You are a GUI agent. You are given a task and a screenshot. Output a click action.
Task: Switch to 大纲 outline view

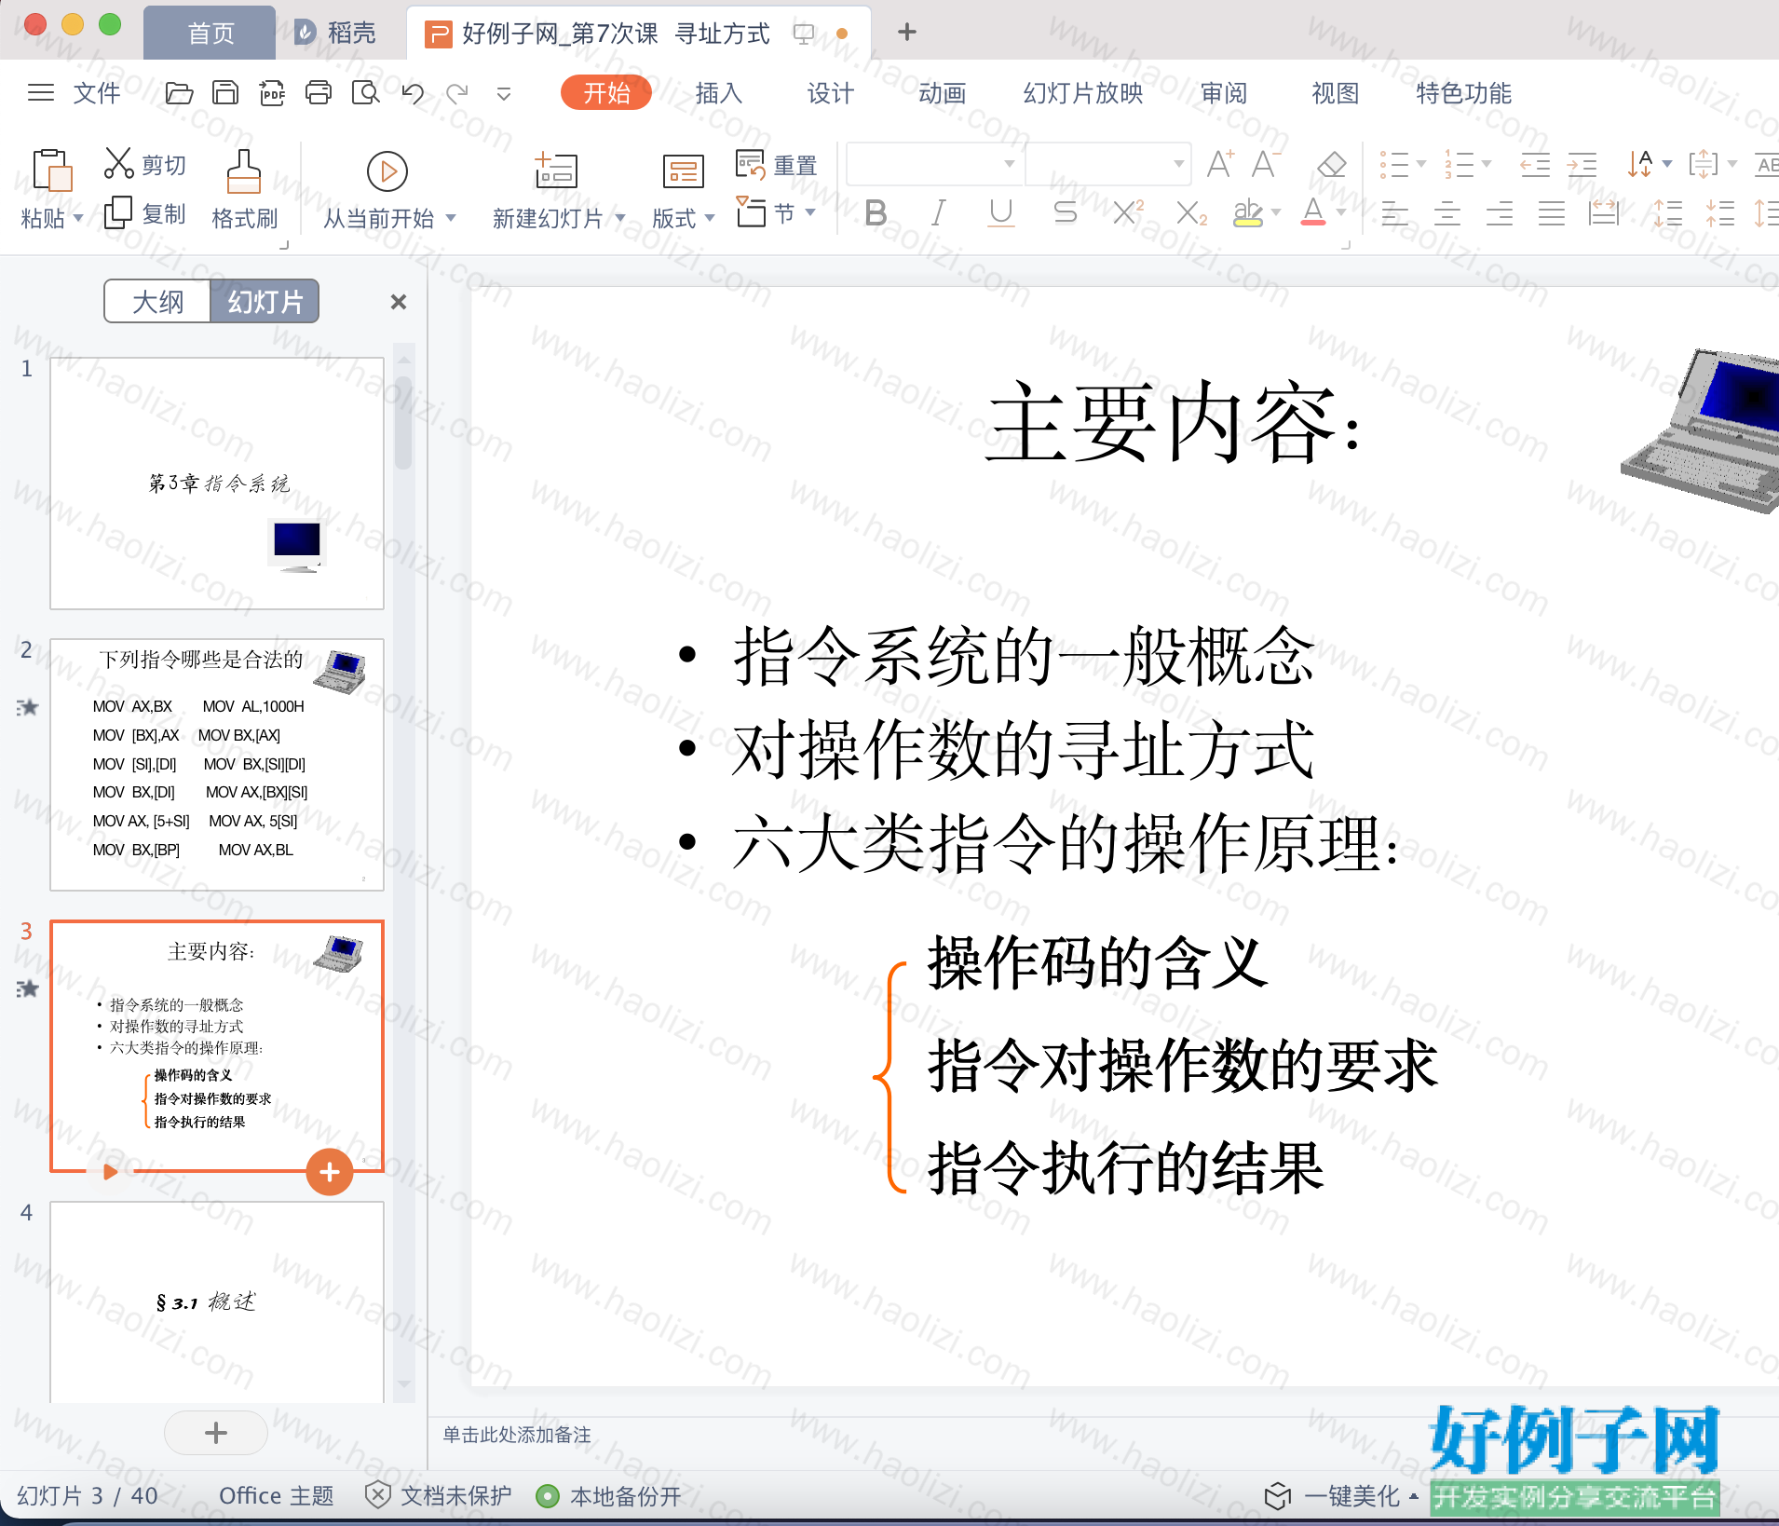157,302
